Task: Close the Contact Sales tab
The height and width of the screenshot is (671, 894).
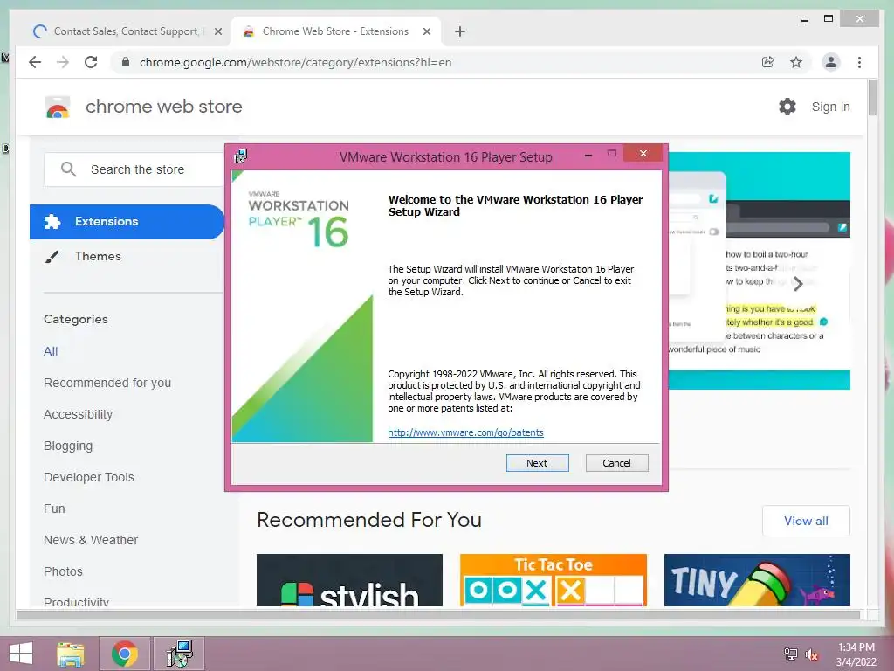Action: coord(217,31)
